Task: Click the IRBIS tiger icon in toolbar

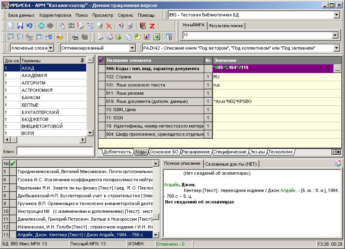Action: point(143,26)
